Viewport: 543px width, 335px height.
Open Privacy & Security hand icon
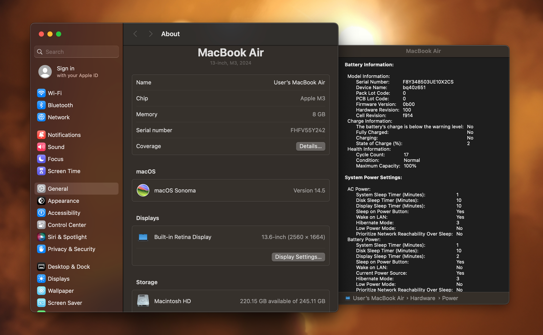pyautogui.click(x=41, y=249)
